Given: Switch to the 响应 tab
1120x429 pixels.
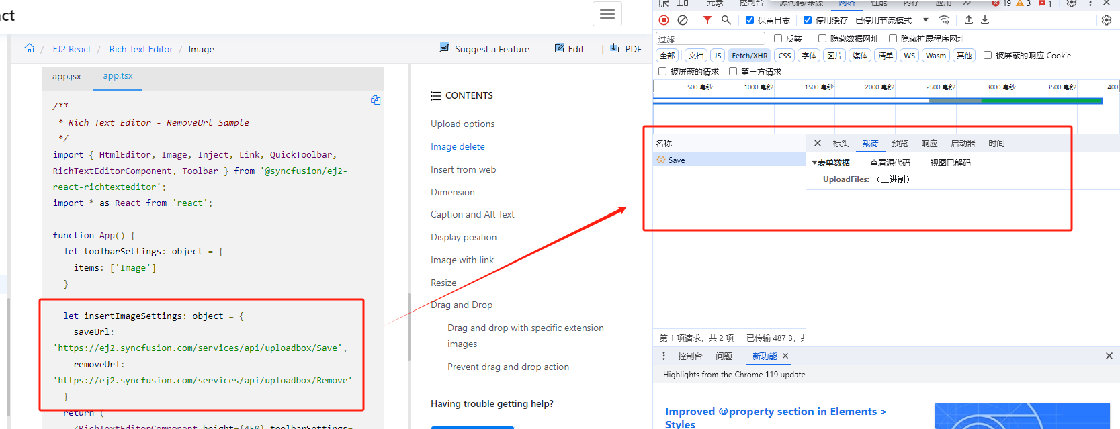Looking at the screenshot, I should click(929, 144).
